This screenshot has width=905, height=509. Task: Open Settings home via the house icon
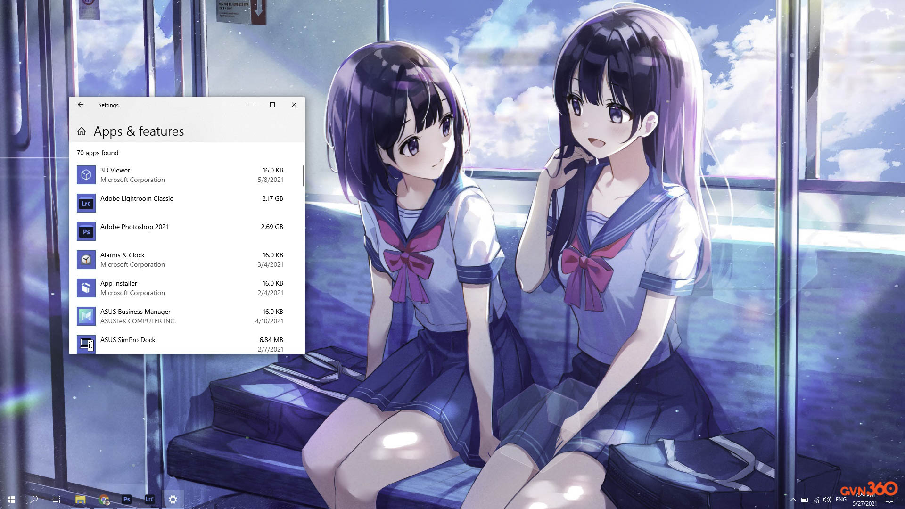tap(82, 131)
